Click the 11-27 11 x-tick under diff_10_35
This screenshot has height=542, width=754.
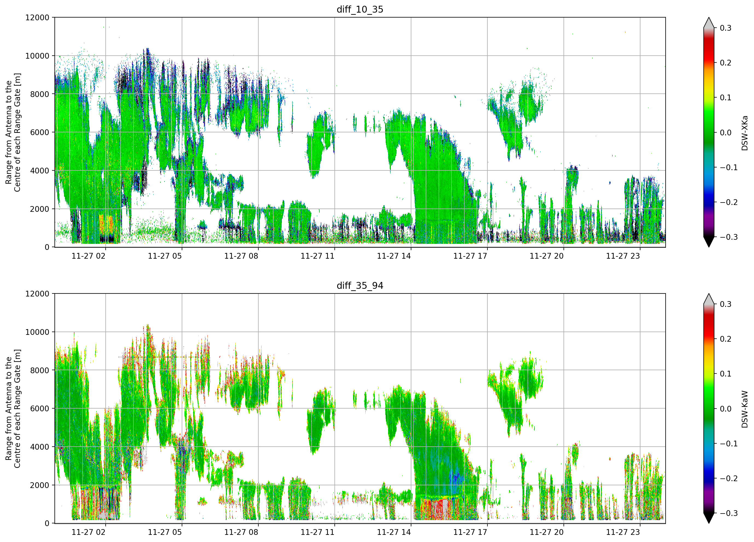[x=317, y=256]
